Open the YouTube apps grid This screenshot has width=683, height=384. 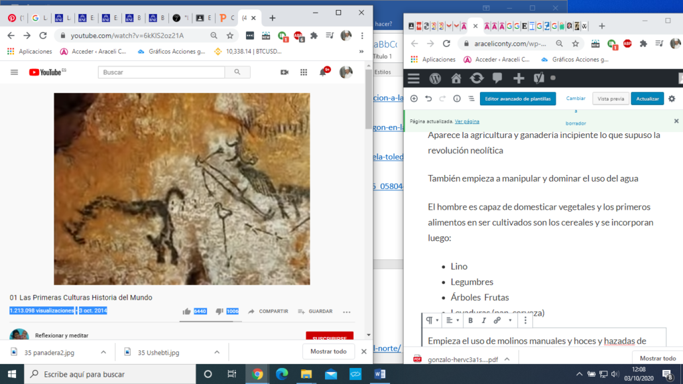pyautogui.click(x=304, y=72)
